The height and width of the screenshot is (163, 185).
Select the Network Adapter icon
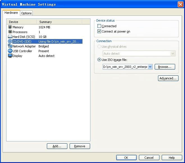(10, 46)
